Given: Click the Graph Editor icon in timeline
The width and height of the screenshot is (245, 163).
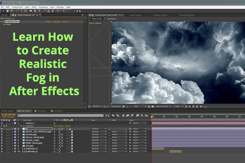Looking at the screenshot, I should pos(147,116).
